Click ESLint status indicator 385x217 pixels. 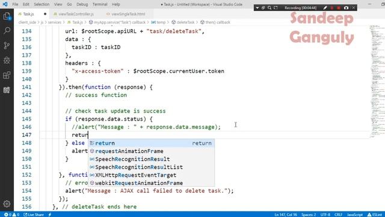click(375, 215)
